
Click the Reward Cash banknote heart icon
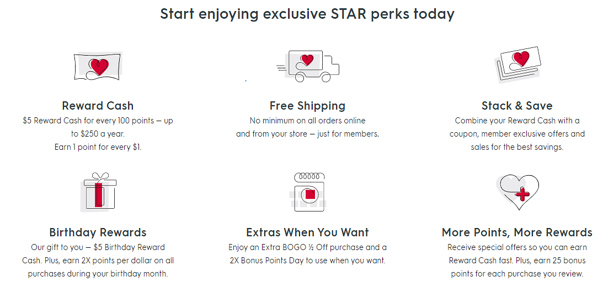[x=98, y=66]
